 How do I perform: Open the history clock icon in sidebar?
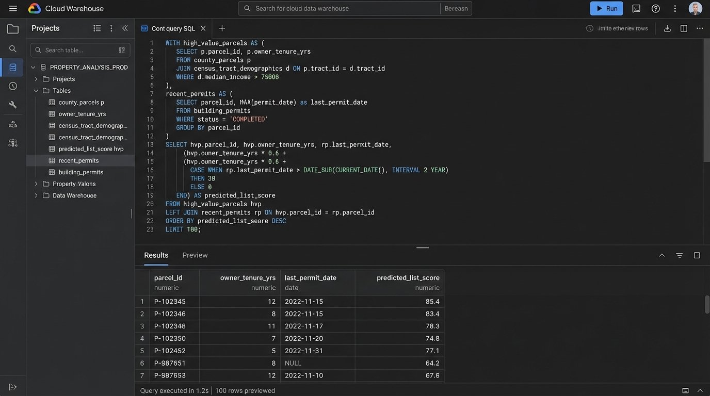13,86
